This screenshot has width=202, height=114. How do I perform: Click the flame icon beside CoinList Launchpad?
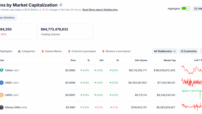69,51
